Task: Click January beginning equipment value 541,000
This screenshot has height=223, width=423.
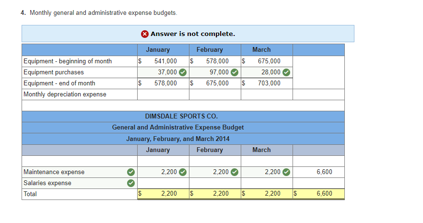Action: coord(165,61)
